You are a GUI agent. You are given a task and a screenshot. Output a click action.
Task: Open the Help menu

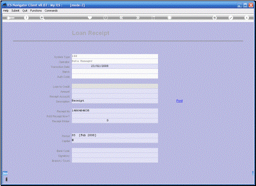[6, 10]
